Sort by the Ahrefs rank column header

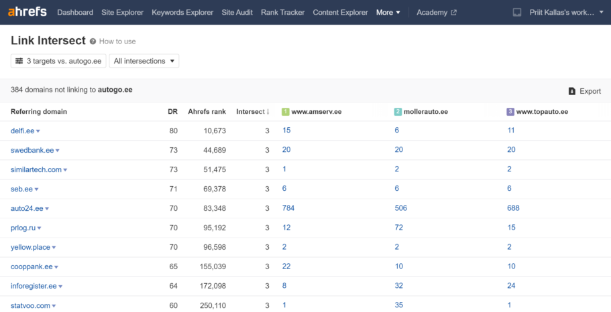[x=207, y=112]
